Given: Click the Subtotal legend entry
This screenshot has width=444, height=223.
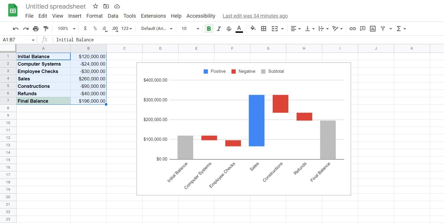Looking at the screenshot, I should [x=273, y=71].
